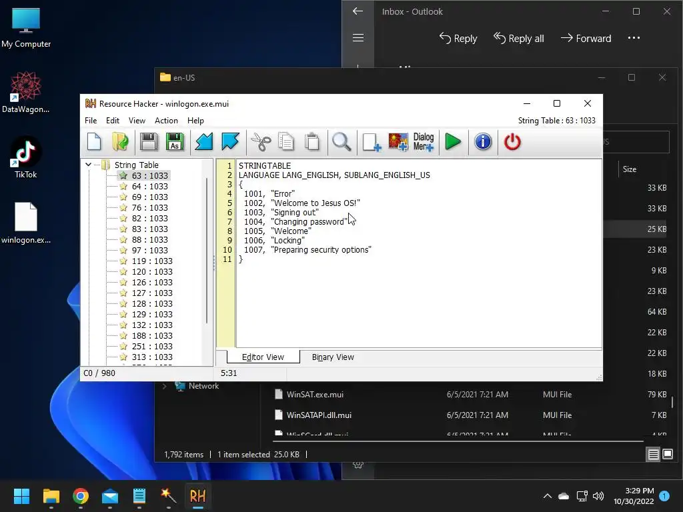Click the green Save As floppy icon
683x512 pixels.
click(175, 142)
